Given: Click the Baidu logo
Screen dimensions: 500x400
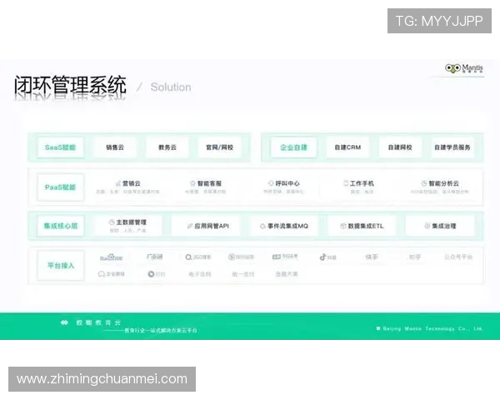Looking at the screenshot, I should click(112, 257).
